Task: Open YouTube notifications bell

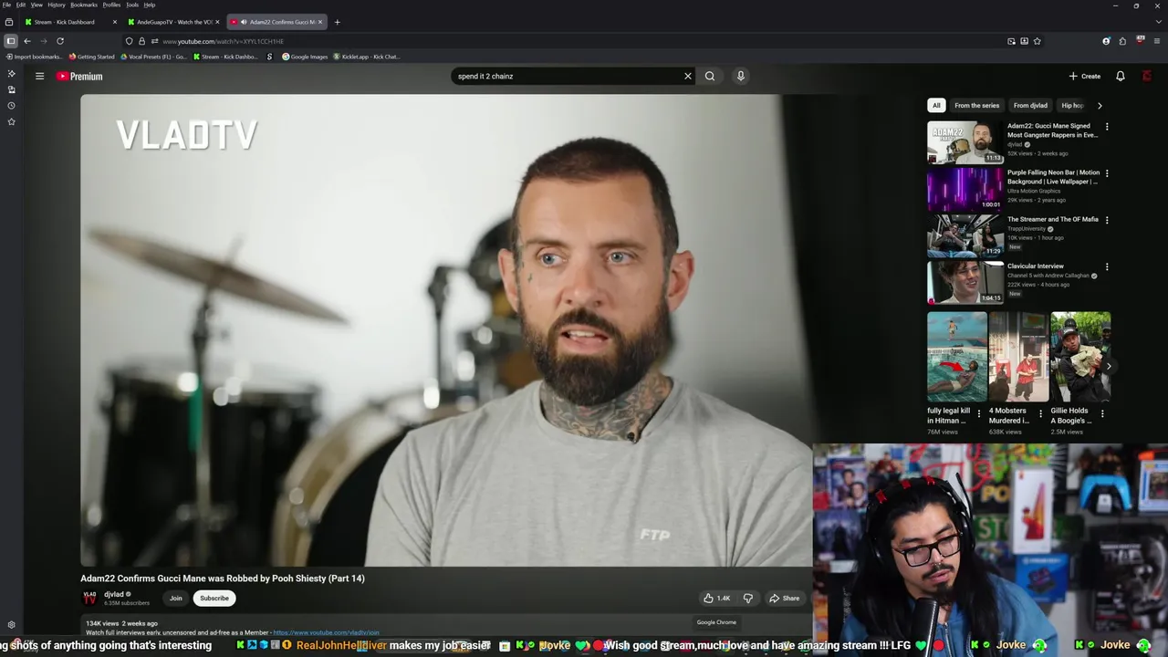Action: pyautogui.click(x=1121, y=76)
